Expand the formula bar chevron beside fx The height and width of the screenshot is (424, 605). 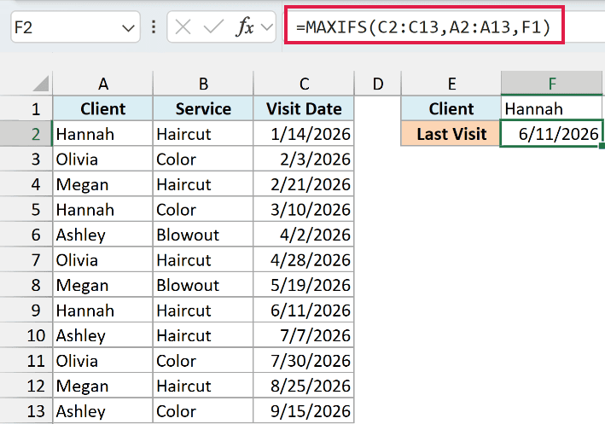(x=266, y=27)
